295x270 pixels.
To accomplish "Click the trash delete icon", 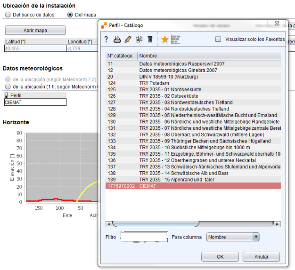I will point(150,40).
